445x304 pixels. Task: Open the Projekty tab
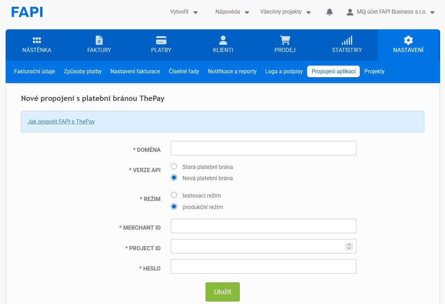point(374,71)
